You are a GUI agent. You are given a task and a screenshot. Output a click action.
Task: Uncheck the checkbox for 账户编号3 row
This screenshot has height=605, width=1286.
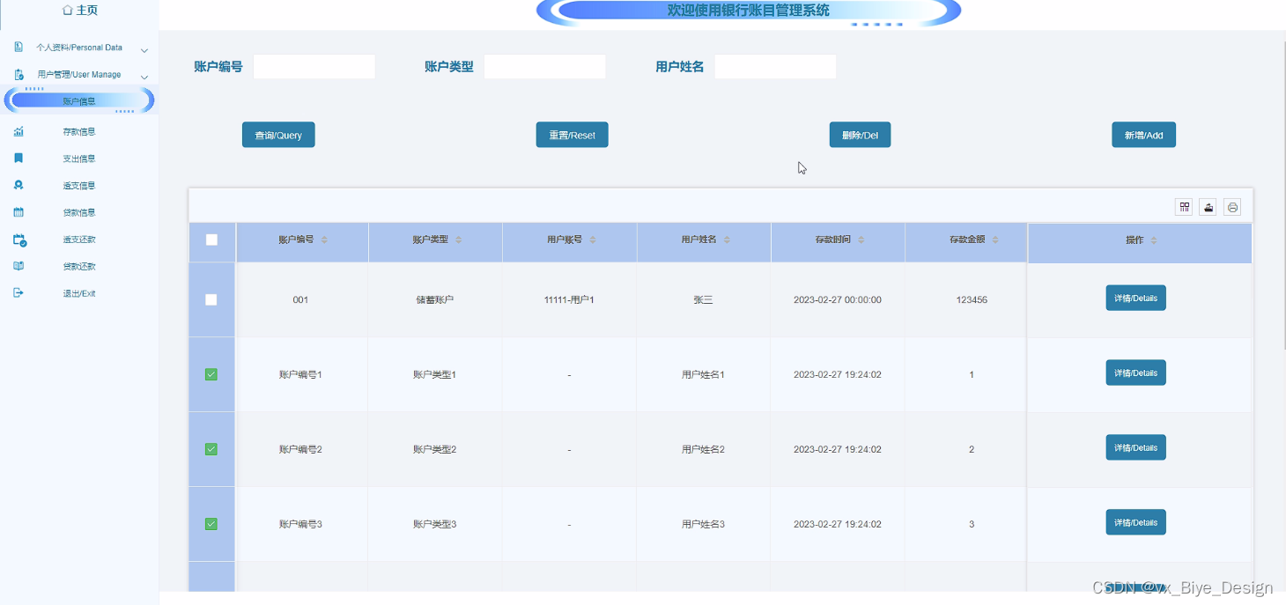coord(211,524)
